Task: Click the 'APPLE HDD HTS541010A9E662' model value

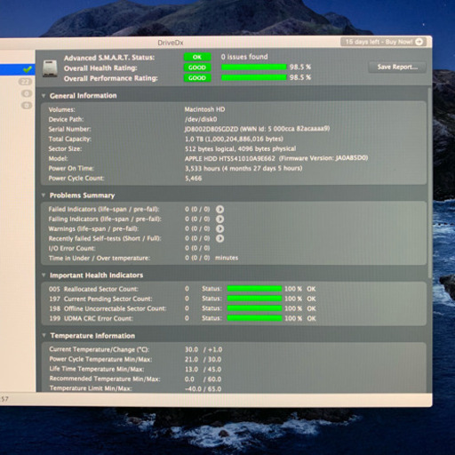Action: [230, 158]
